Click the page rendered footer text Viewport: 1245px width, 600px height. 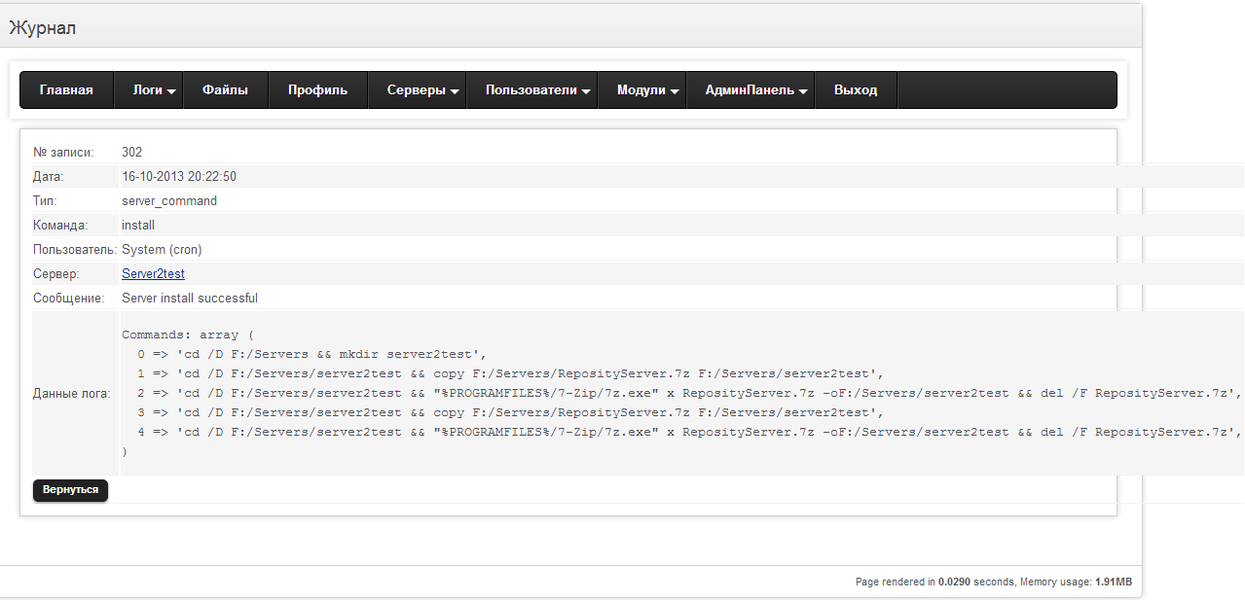(993, 582)
